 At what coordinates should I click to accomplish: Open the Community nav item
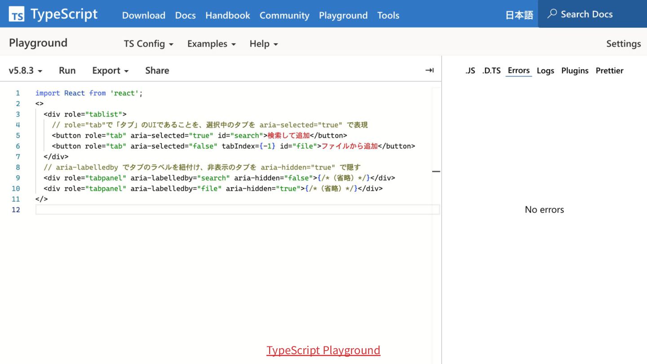[284, 15]
